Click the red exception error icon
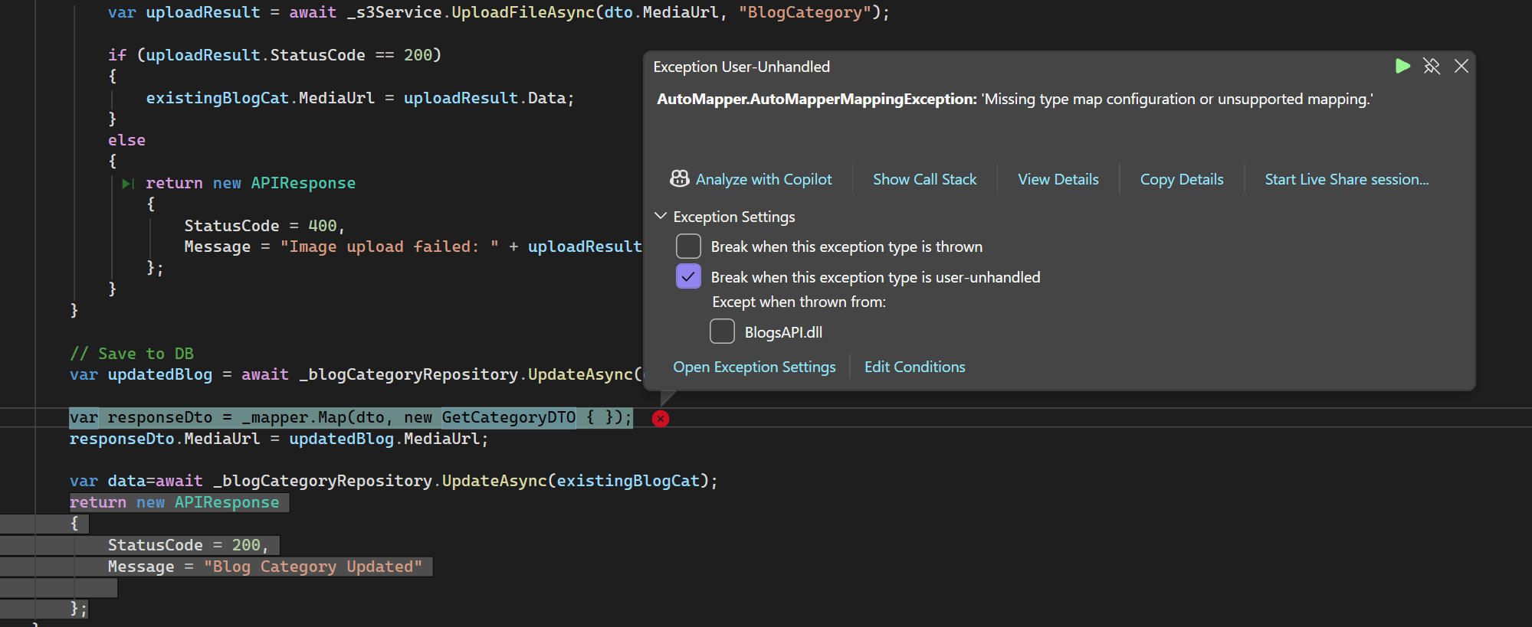 [661, 419]
